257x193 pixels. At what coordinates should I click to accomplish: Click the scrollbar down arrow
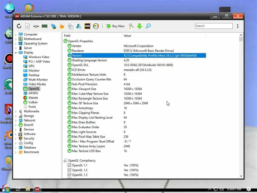coord(241,176)
